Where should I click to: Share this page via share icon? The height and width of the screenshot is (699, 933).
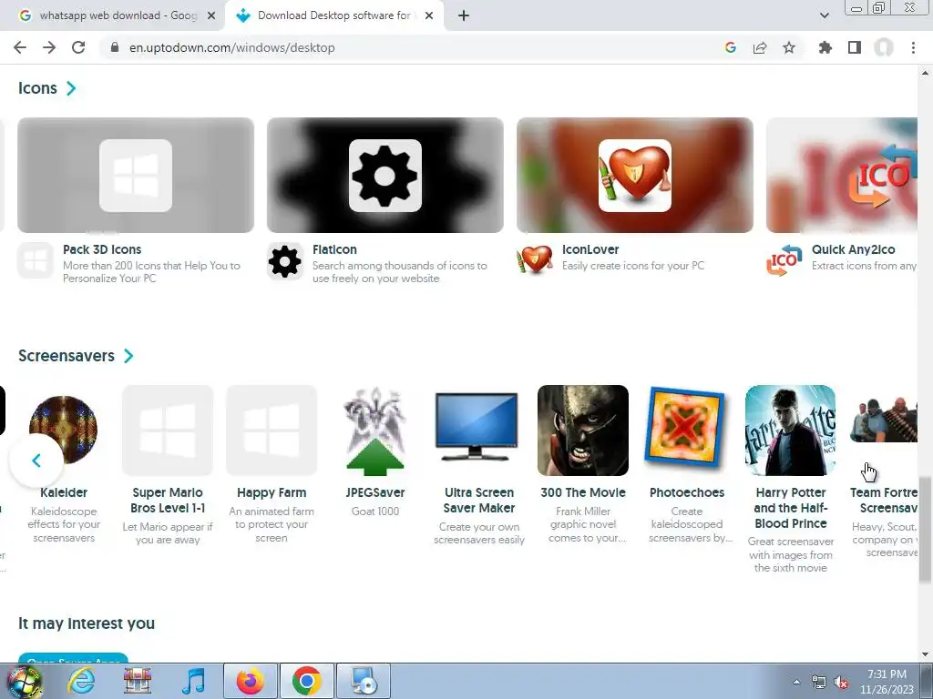coord(760,47)
